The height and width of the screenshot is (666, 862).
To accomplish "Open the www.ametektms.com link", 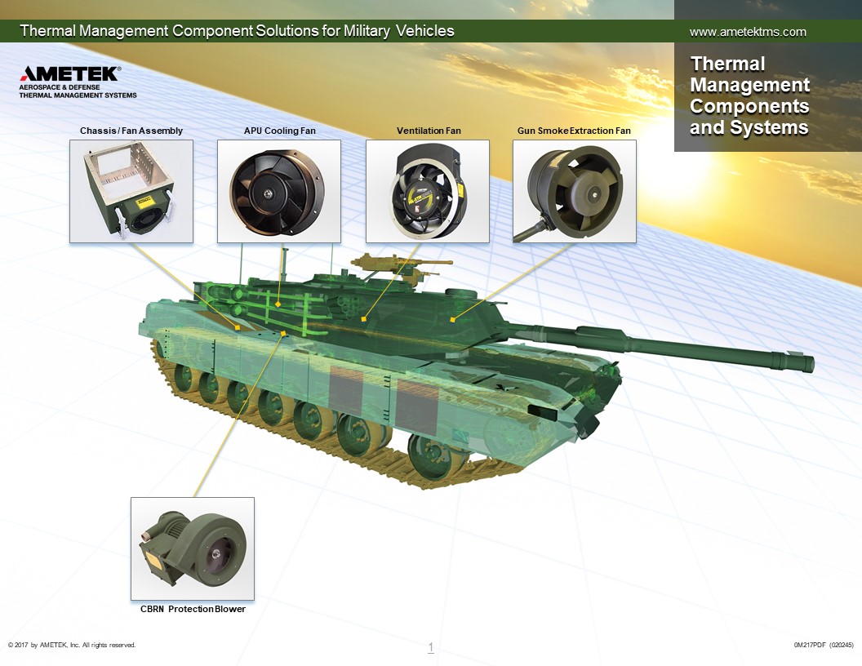I will 748,32.
